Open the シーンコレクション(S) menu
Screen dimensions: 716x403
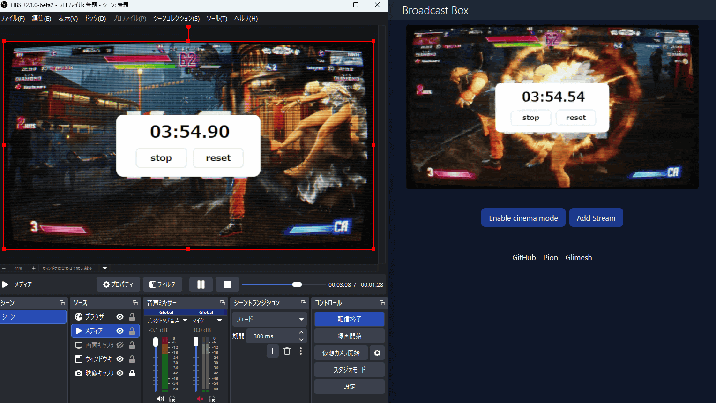coord(176,18)
